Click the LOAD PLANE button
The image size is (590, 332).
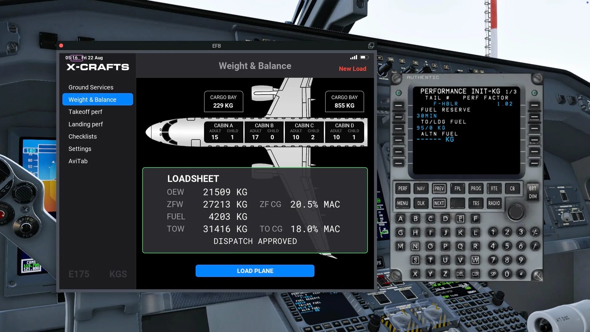point(255,271)
